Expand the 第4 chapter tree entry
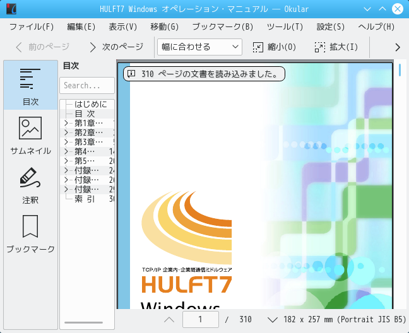The width and height of the screenshot is (409, 333). 66,151
